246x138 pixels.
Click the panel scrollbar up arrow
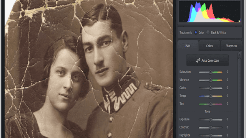[239, 55]
